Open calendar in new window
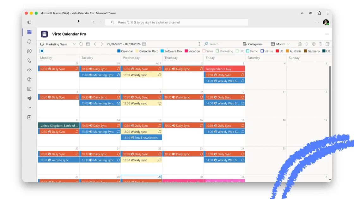 click(x=327, y=44)
